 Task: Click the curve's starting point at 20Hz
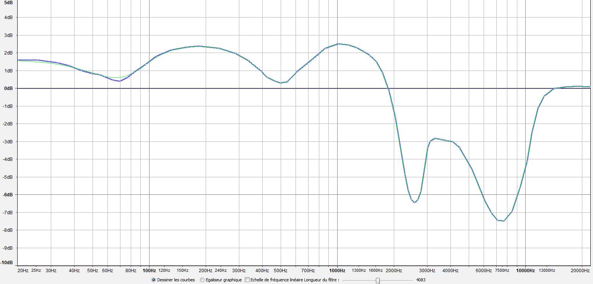click(x=18, y=60)
